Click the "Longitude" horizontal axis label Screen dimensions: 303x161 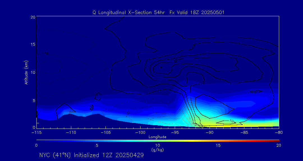[x=157, y=137]
